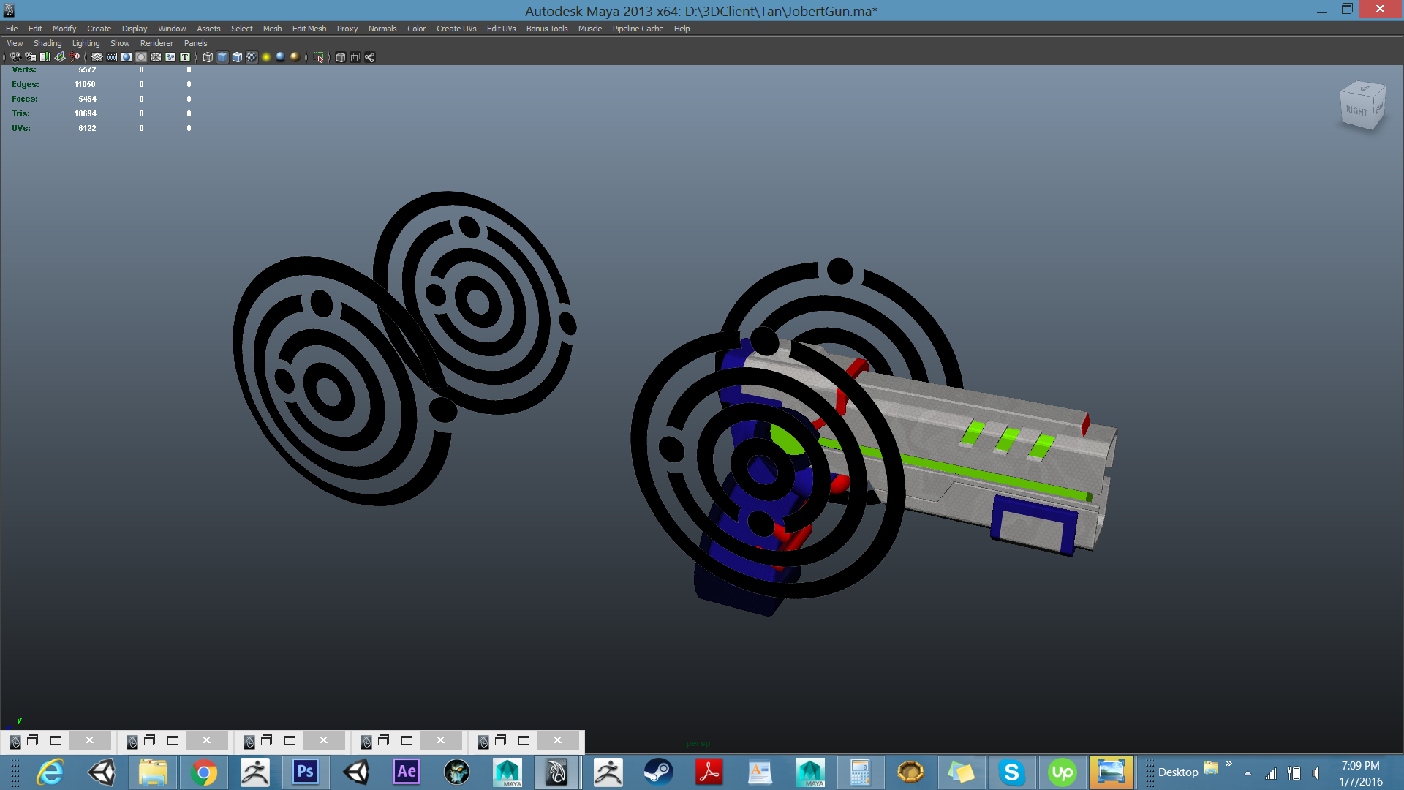Click the yellow Use All Lights icon

pos(266,57)
